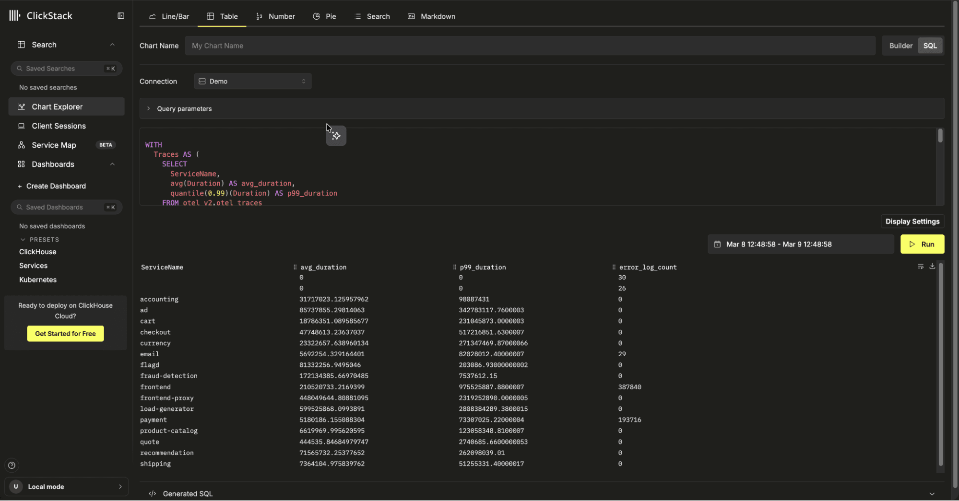The image size is (959, 501).
Task: Open the help question mark icon
Action: click(x=12, y=465)
